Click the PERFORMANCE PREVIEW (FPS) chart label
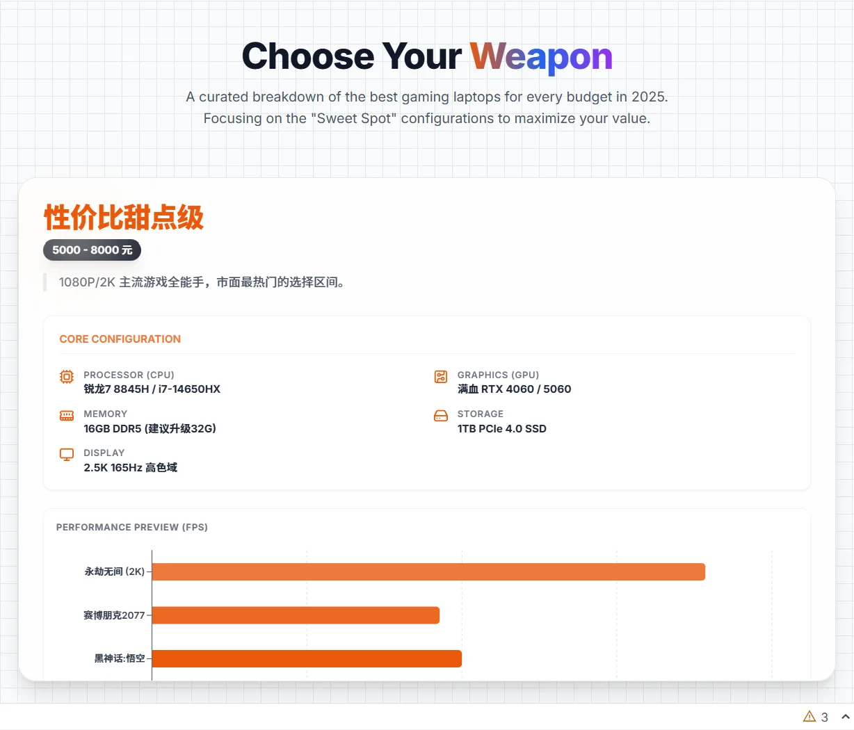 (x=132, y=527)
